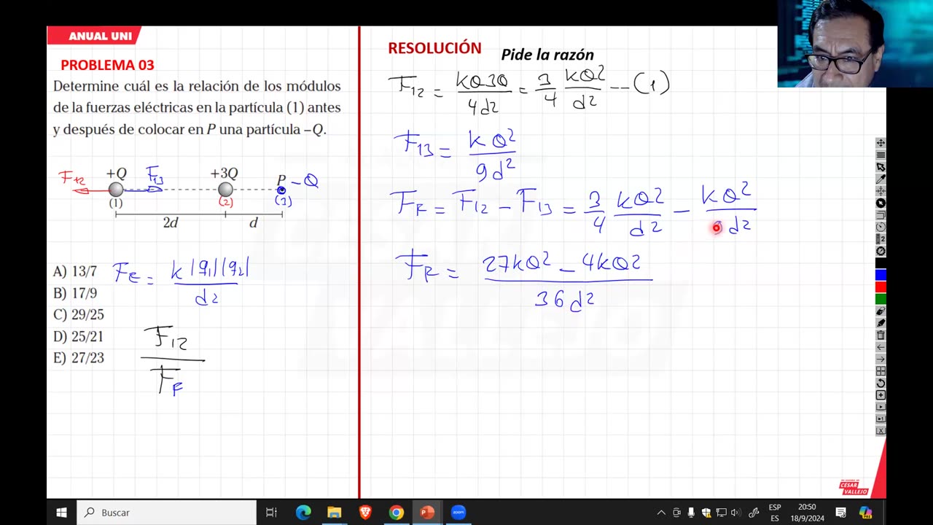Open Task View in the taskbar

(271, 513)
